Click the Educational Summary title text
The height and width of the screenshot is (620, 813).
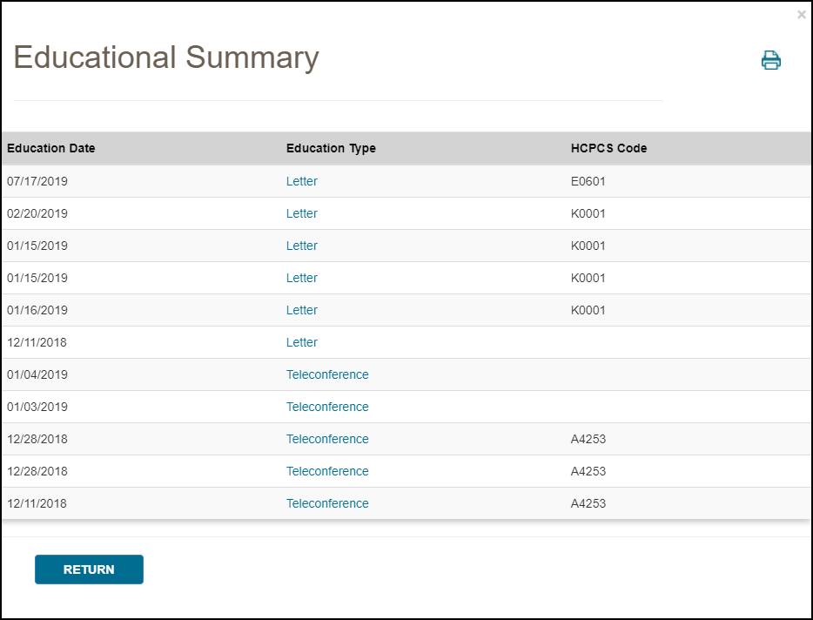[x=165, y=58]
